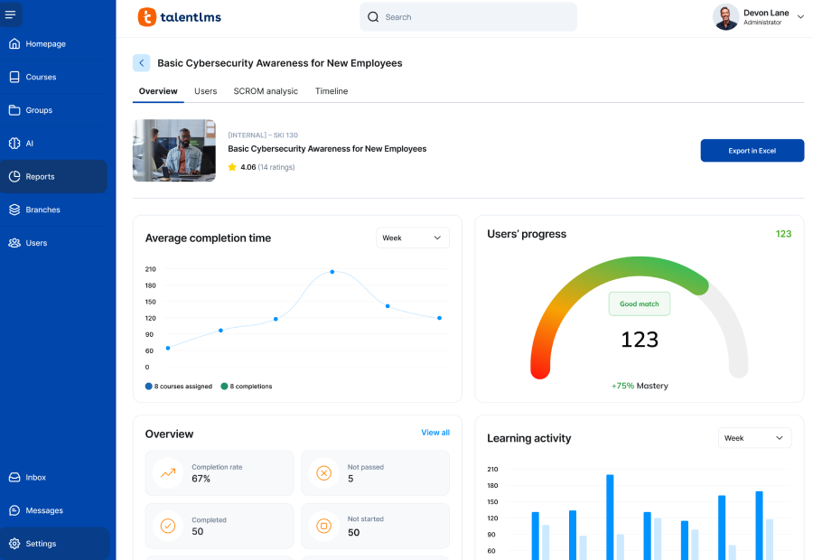Click the course thumbnail image
The image size is (813, 560).
click(x=174, y=150)
